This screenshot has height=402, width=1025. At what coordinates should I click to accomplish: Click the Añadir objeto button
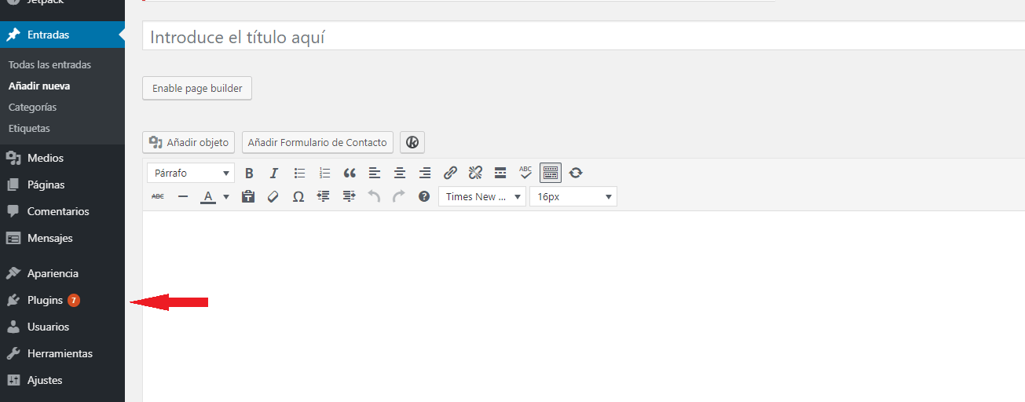[x=189, y=142]
